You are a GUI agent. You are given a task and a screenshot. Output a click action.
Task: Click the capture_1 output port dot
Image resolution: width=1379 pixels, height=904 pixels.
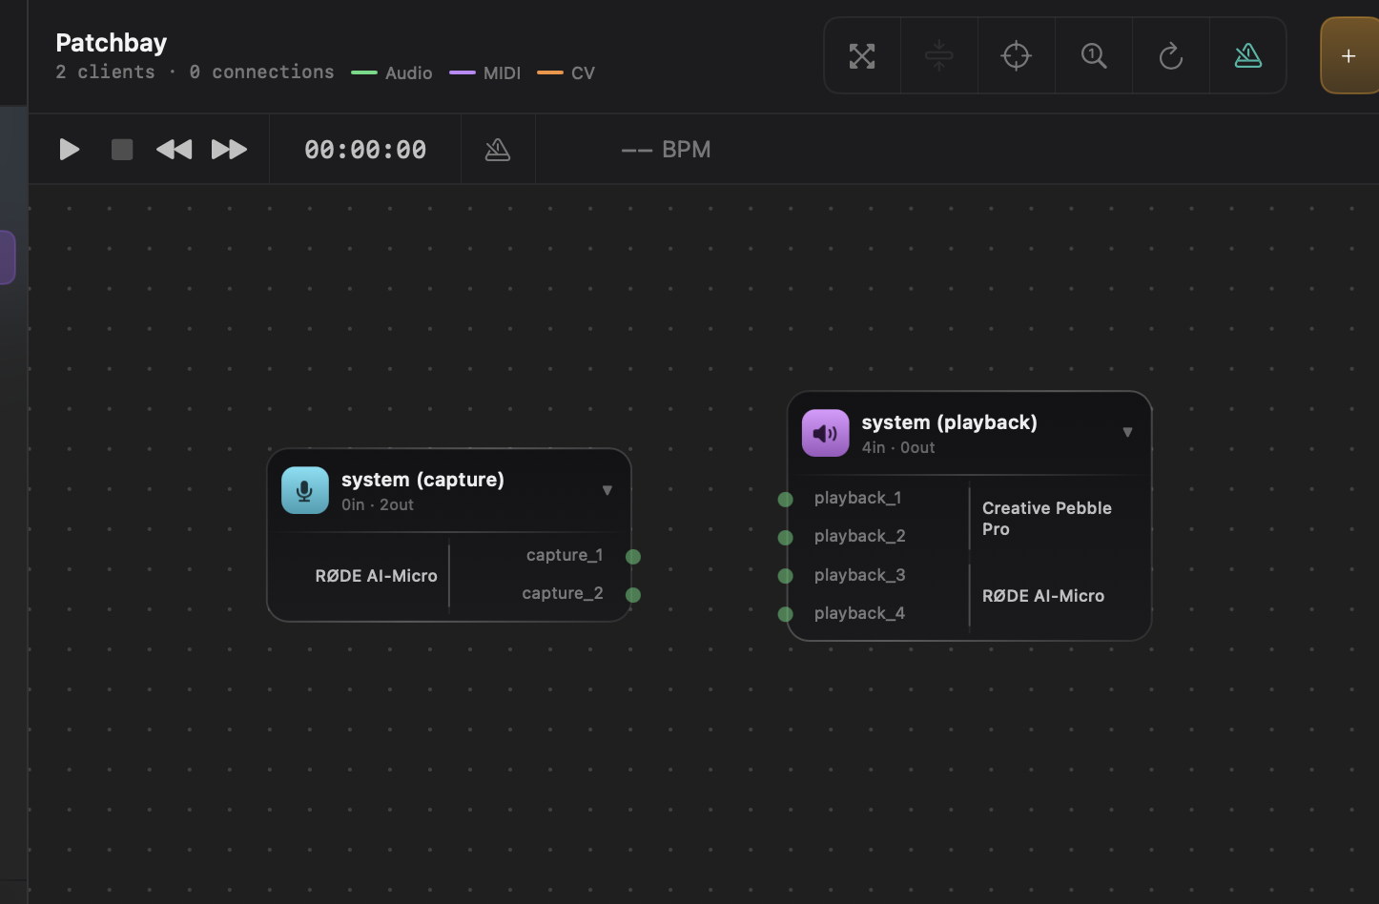[x=633, y=556]
